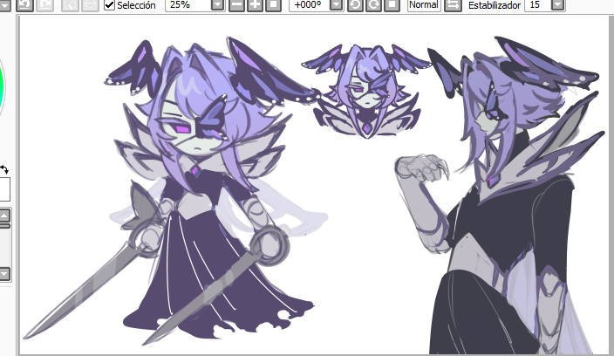Image resolution: width=614 pixels, height=356 pixels.
Task: Click the left panel scroll up arrow
Action: 4,216
